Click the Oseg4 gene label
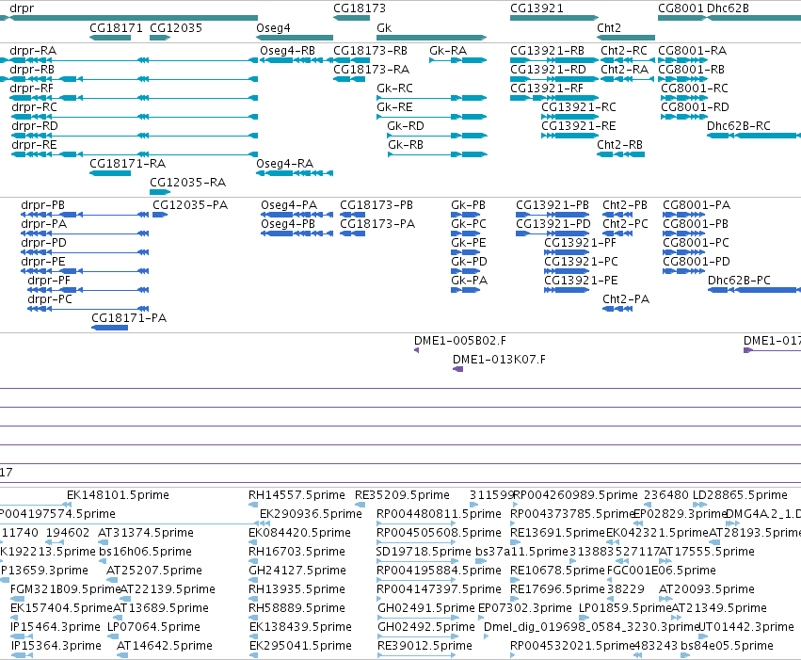 pos(273,28)
